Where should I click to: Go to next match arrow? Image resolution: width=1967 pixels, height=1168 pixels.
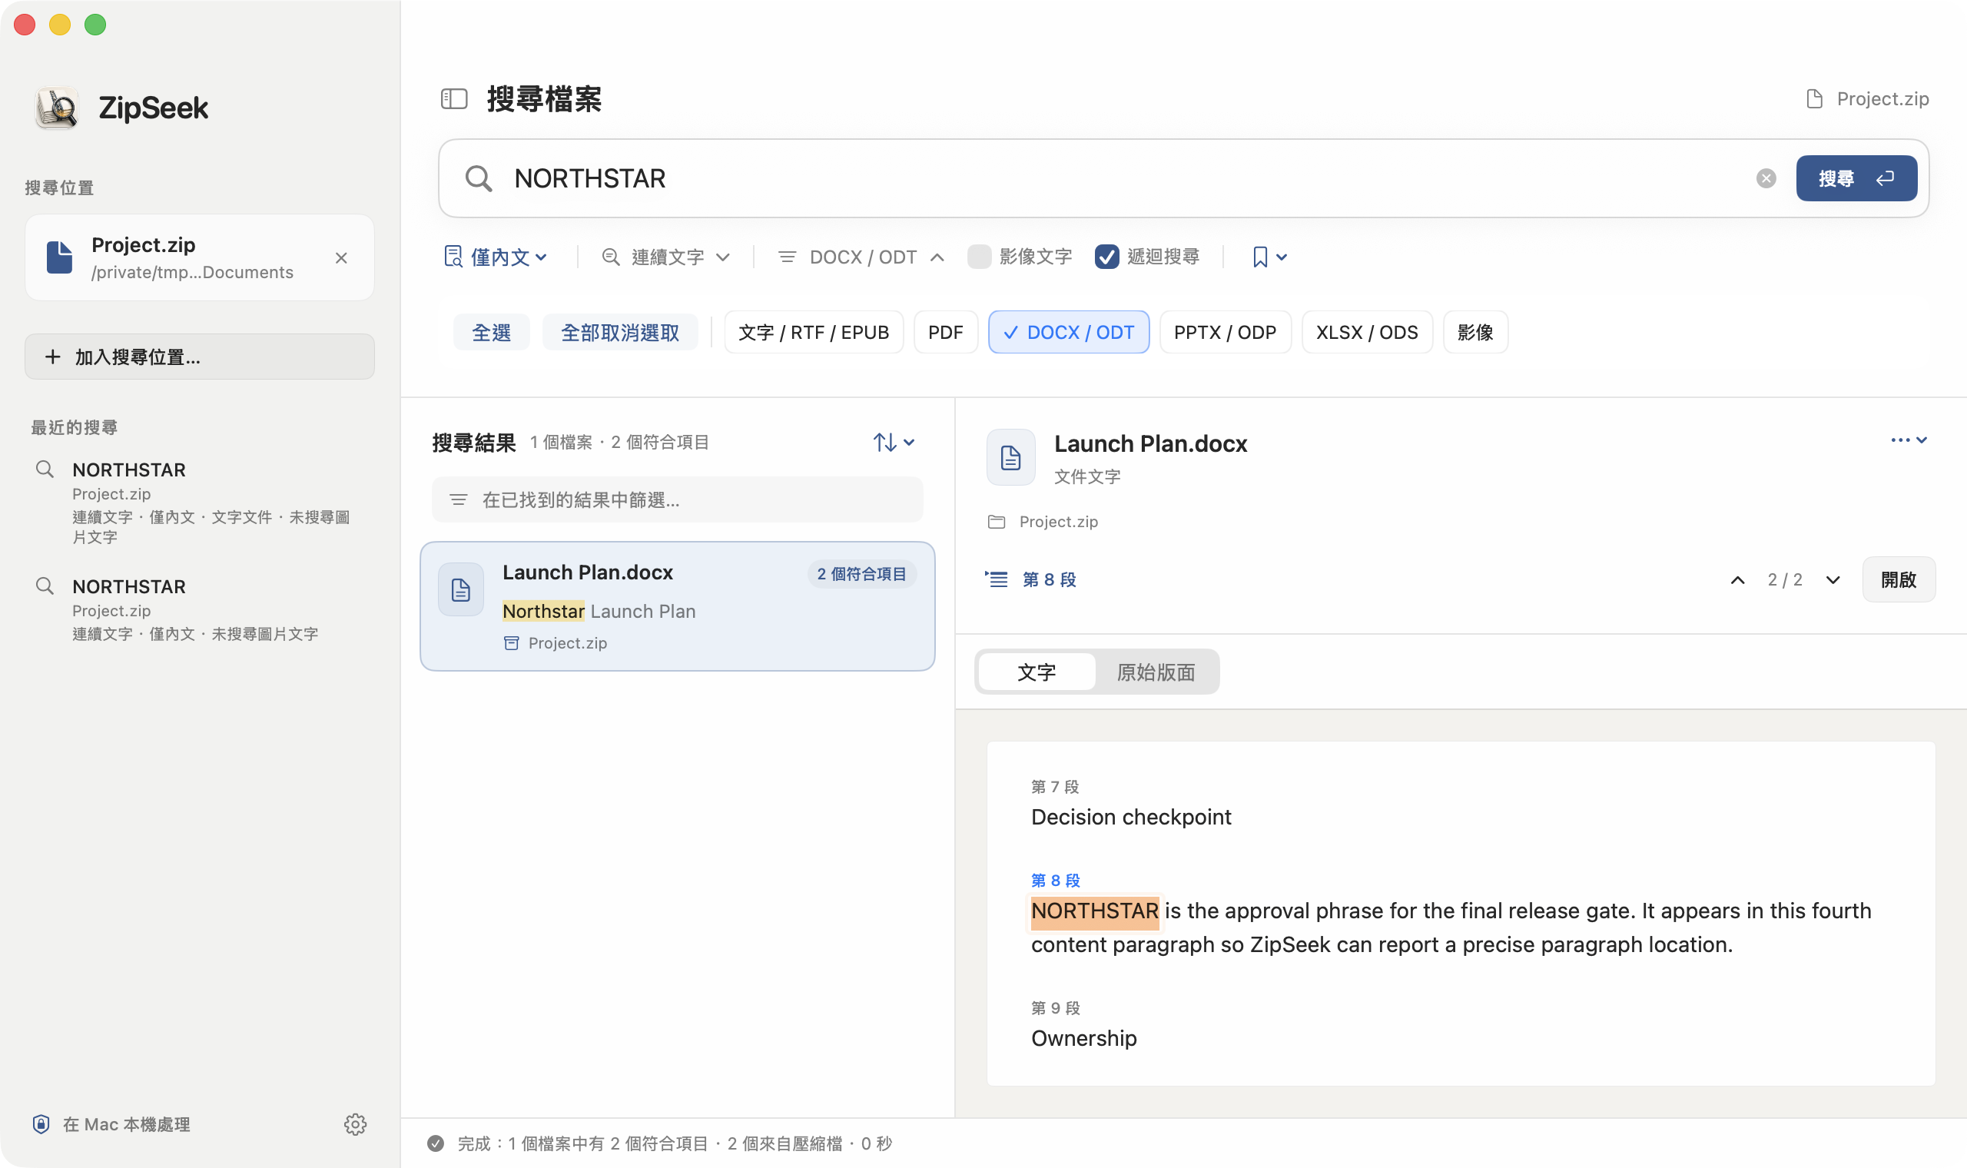1833,580
